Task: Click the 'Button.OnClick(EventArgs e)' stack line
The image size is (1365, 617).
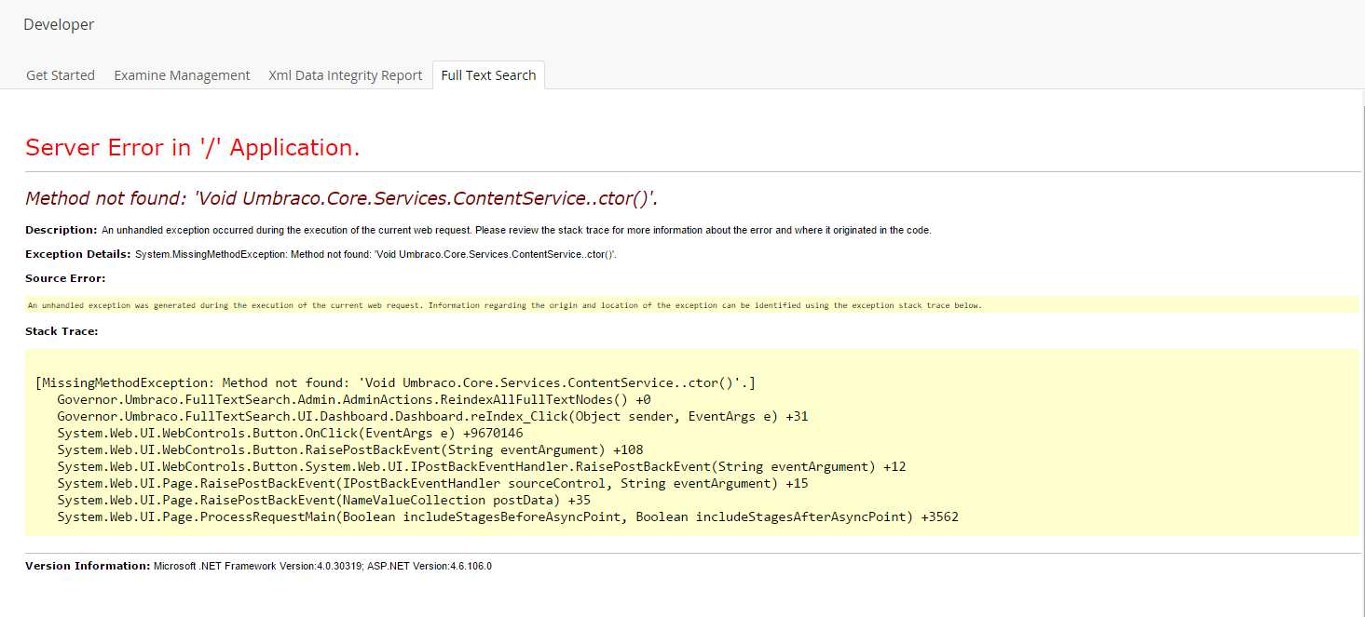Action: pyautogui.click(x=290, y=433)
